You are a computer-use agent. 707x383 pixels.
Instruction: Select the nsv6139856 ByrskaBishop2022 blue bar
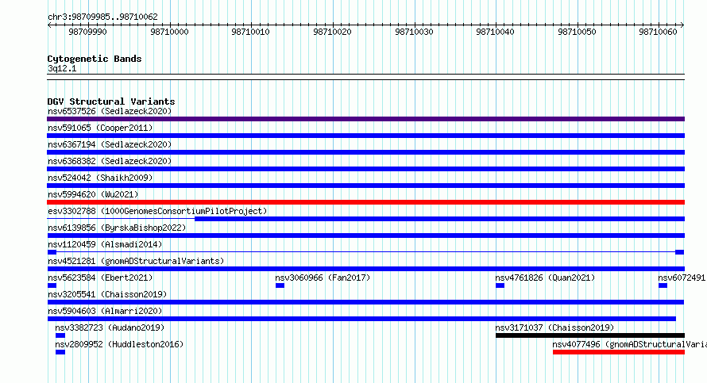[x=365, y=236]
